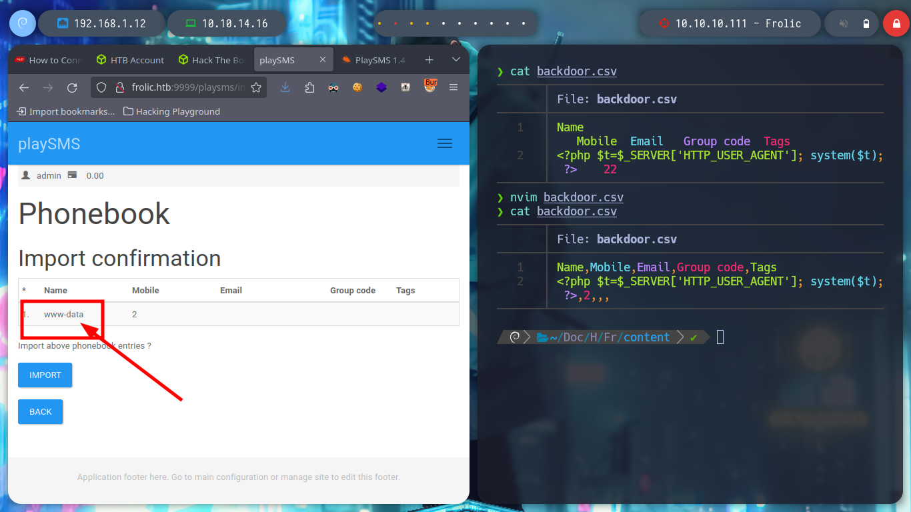Click the ethernet IP 192.168.1.12 widget
The image size is (911, 512).
click(101, 23)
